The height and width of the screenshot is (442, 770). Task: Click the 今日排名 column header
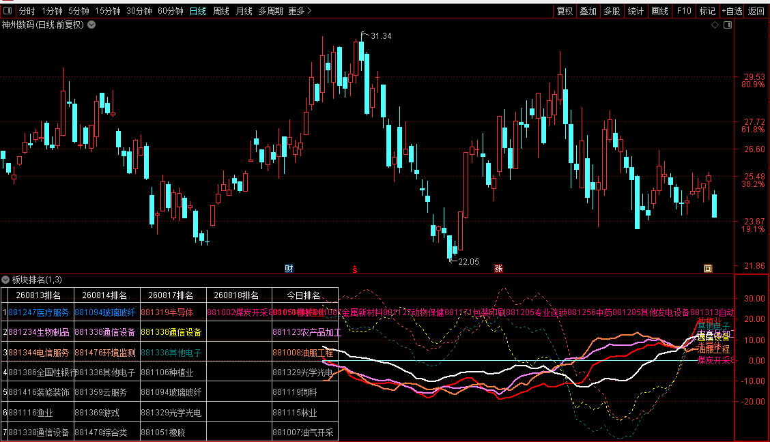coord(304,295)
